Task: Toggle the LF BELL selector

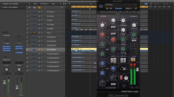Action: (113, 84)
